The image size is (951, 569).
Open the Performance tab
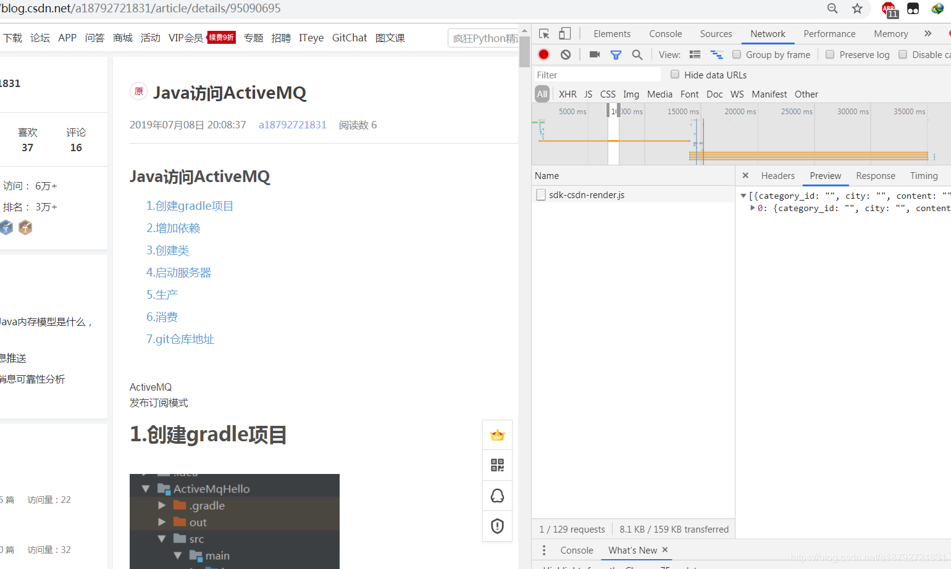(x=829, y=34)
